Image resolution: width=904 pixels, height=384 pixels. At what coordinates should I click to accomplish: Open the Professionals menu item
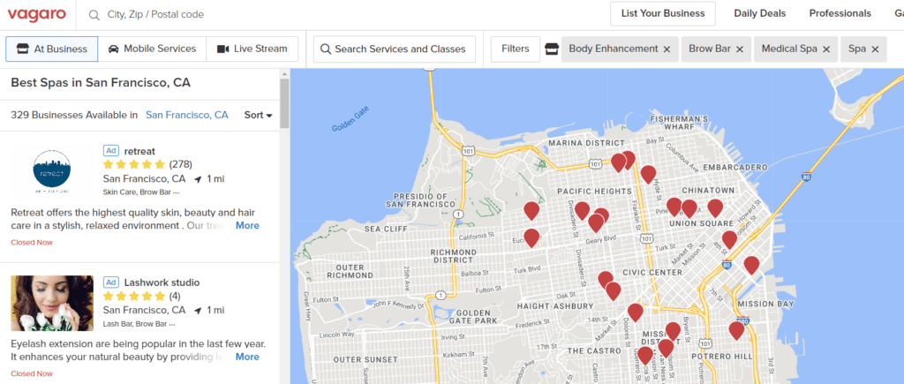[x=840, y=13]
